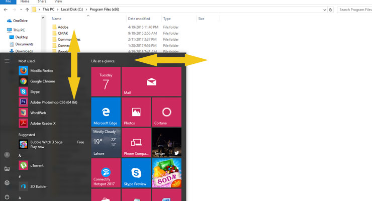This screenshot has width=372, height=201.
Task: Open the File tab in Explorer
Action: coord(8,2)
